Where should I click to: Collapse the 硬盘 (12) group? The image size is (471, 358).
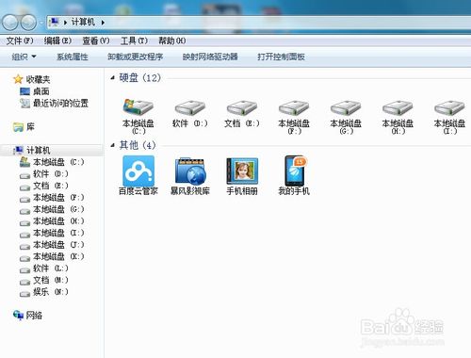pyautogui.click(x=113, y=77)
